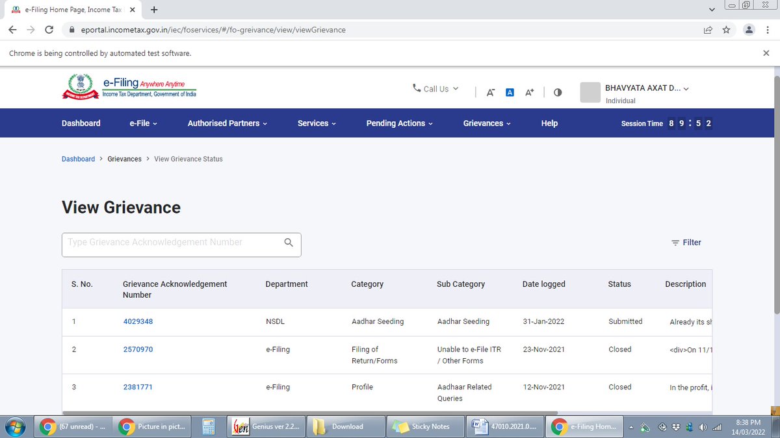Click the browser address bar URL
780x438 pixels.
[x=213, y=30]
